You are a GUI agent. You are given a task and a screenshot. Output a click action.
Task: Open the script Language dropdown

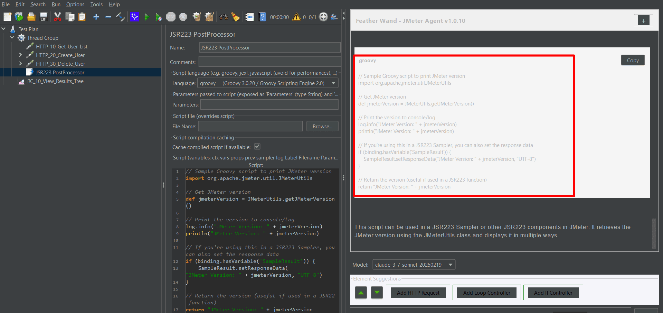(x=267, y=83)
